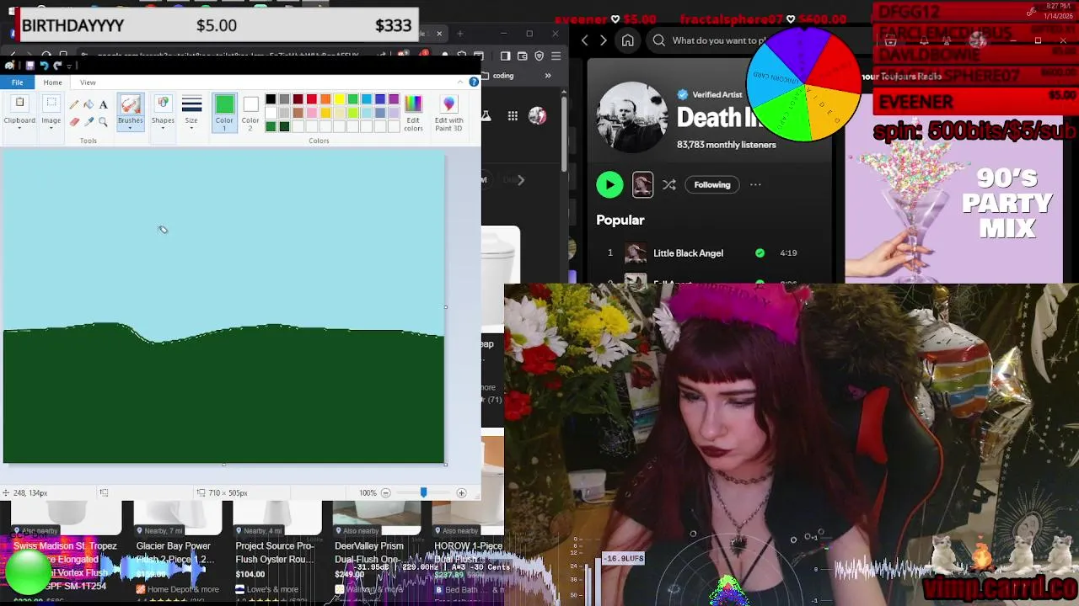The image size is (1079, 606).
Task: Open DeerValley Prism Dual-Flush listing
Action: pyautogui.click(x=369, y=552)
